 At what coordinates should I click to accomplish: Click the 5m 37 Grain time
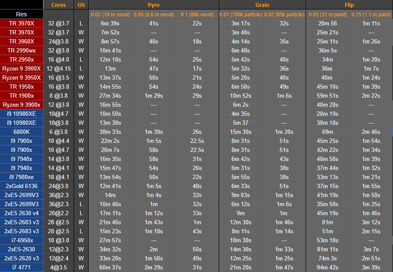pyautogui.click(x=241, y=123)
